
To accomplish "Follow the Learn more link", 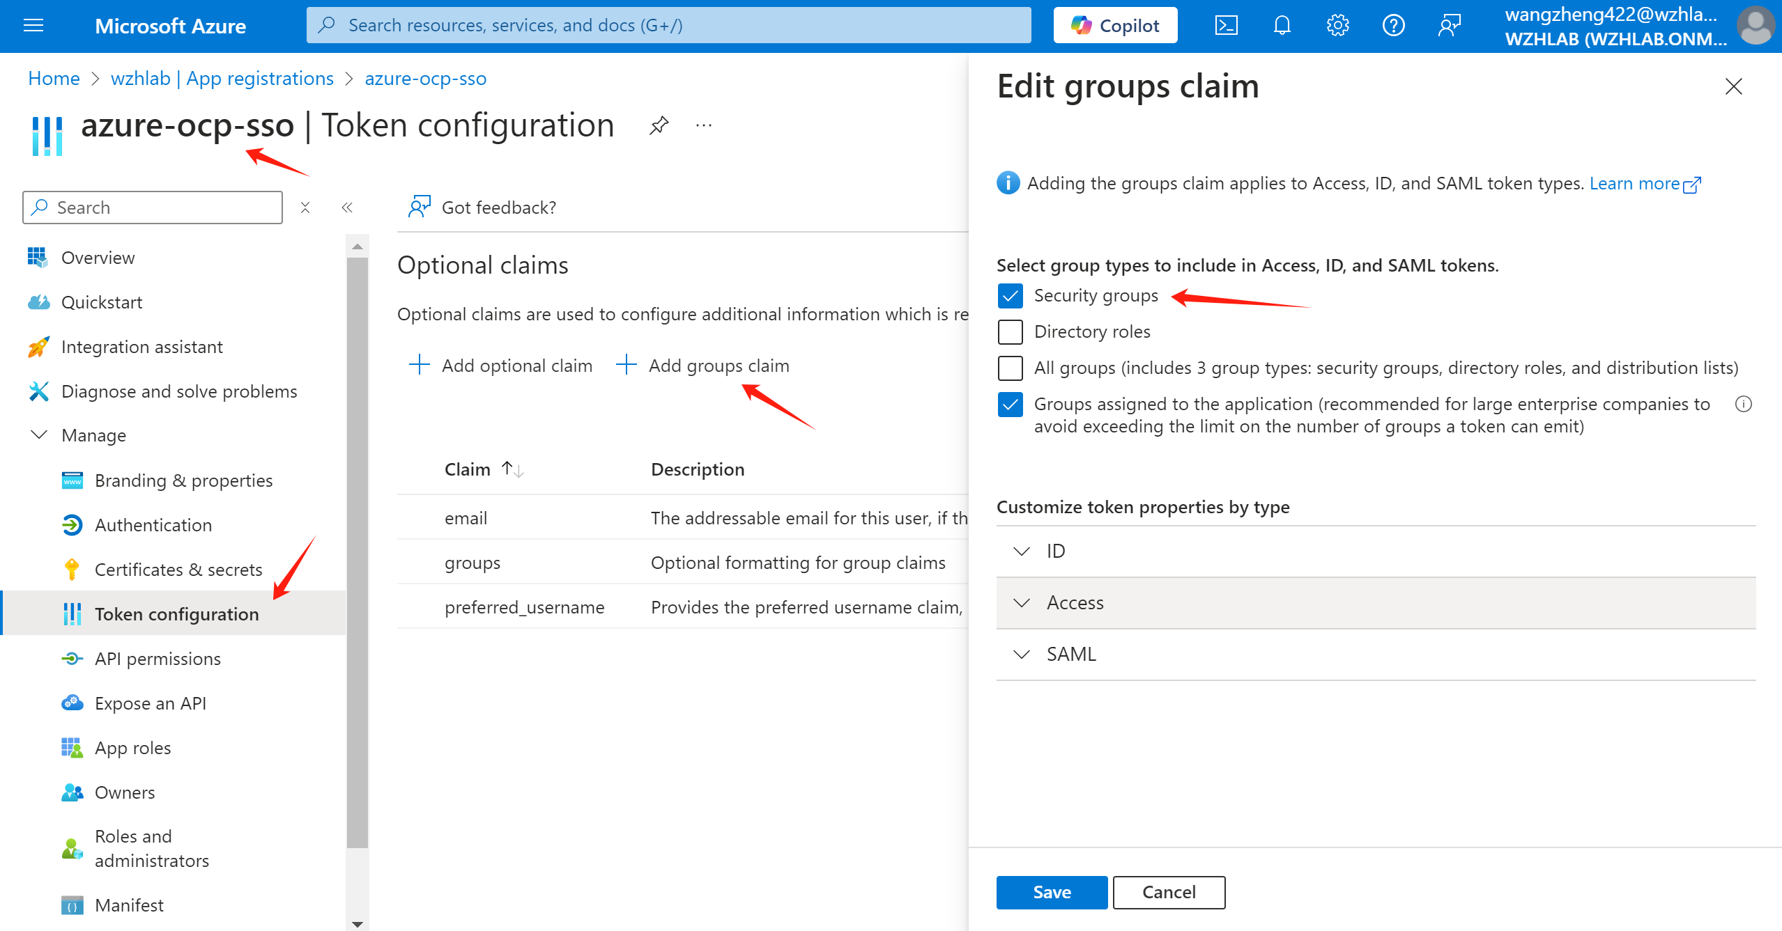I will pos(1634,184).
